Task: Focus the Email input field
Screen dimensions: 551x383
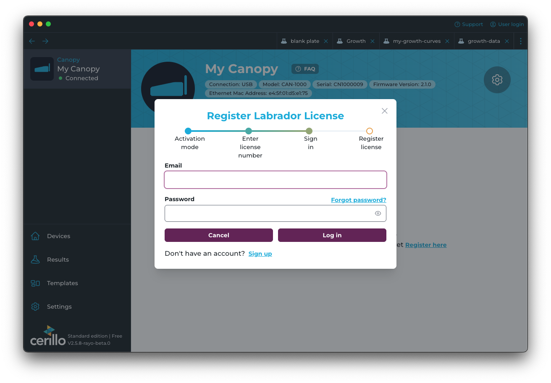Action: 275,180
